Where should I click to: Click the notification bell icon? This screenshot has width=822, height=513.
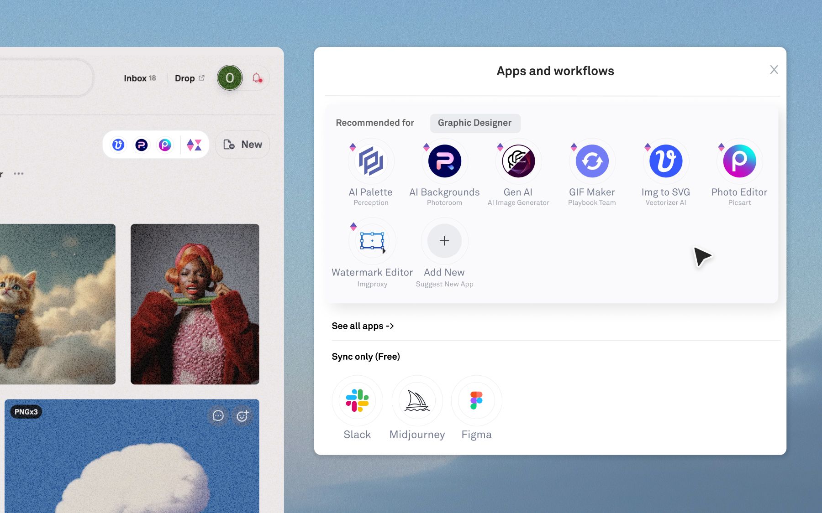(x=257, y=78)
